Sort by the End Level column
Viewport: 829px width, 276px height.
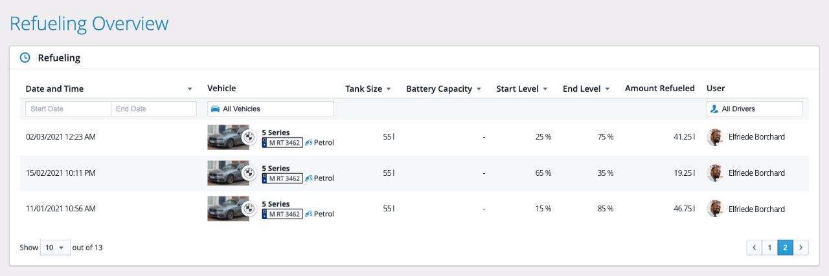point(608,89)
